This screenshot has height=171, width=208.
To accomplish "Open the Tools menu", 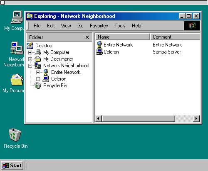I will [120, 26].
